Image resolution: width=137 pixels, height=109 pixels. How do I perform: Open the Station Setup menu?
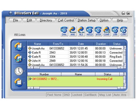(86, 20)
